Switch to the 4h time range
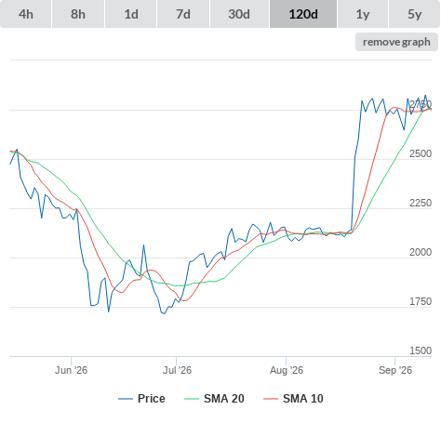The height and width of the screenshot is (423, 441). (26, 14)
